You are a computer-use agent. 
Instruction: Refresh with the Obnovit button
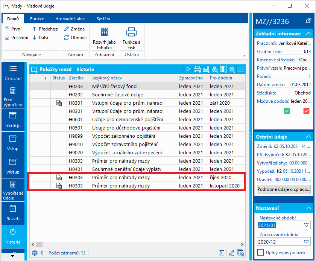click(x=75, y=38)
